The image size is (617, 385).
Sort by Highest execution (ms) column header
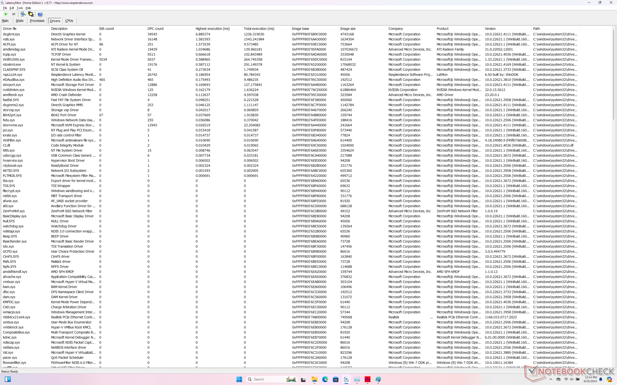[x=212, y=29]
